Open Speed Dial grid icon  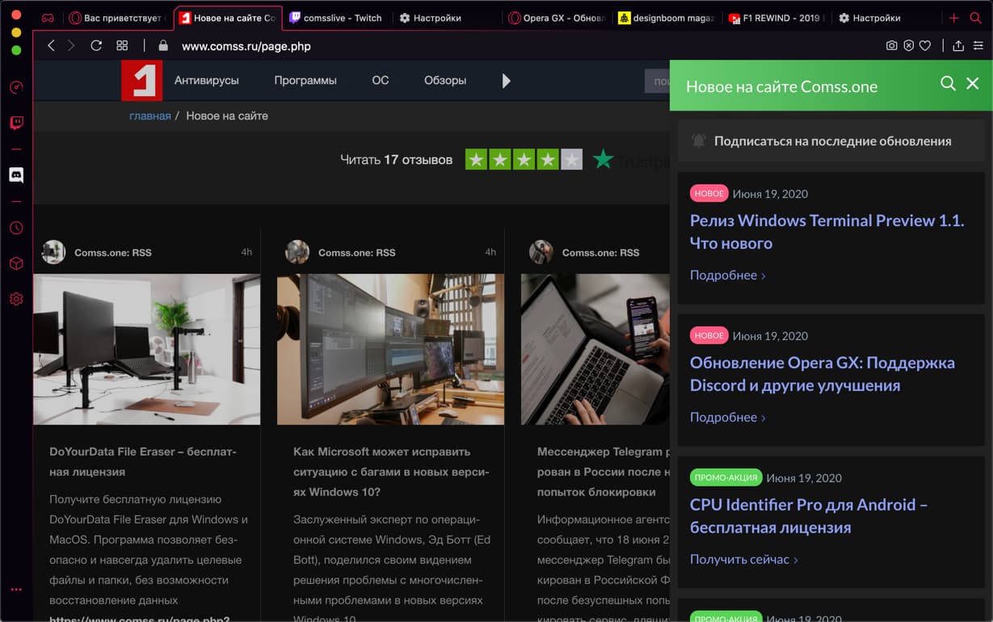(x=122, y=46)
